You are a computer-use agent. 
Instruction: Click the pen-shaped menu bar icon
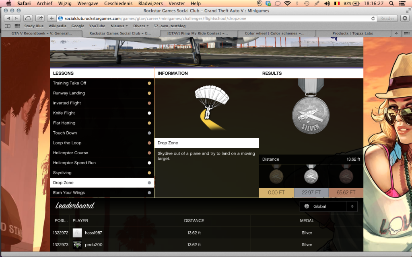316,3
